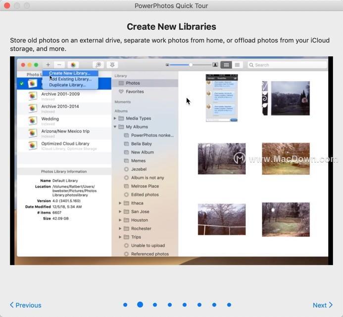
Task: Click inside the Search field
Action: point(287,65)
